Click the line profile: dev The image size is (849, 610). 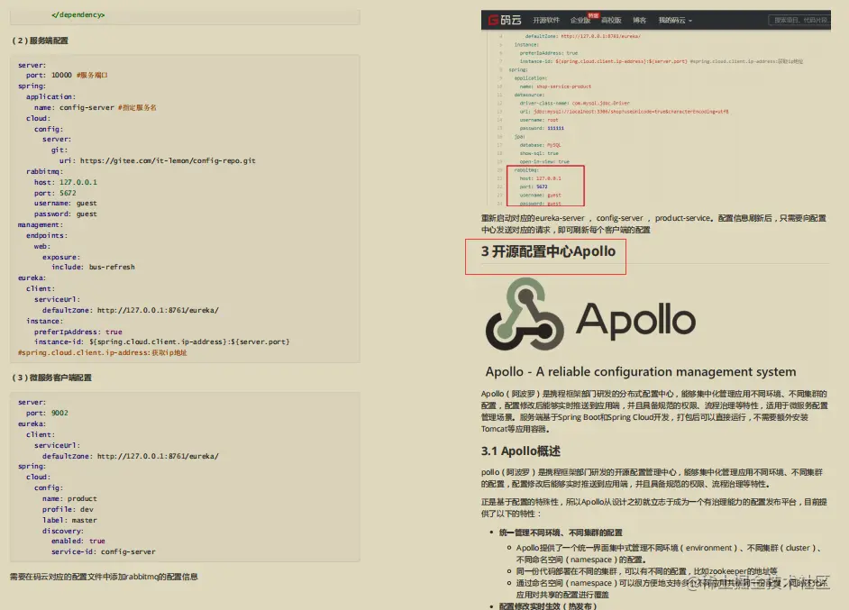[68, 509]
